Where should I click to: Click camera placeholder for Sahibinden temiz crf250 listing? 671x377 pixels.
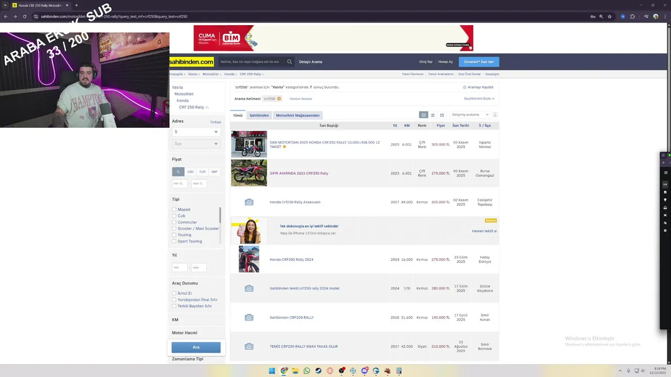click(249, 289)
